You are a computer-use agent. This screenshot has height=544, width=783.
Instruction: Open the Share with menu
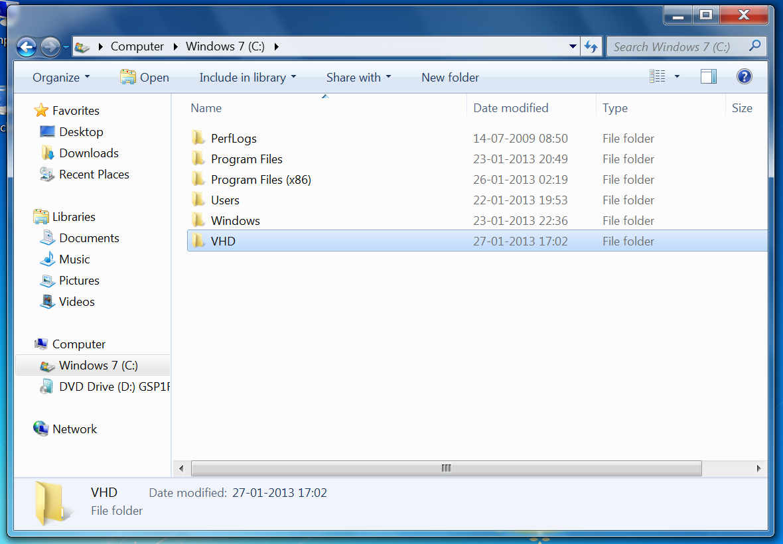(x=358, y=78)
